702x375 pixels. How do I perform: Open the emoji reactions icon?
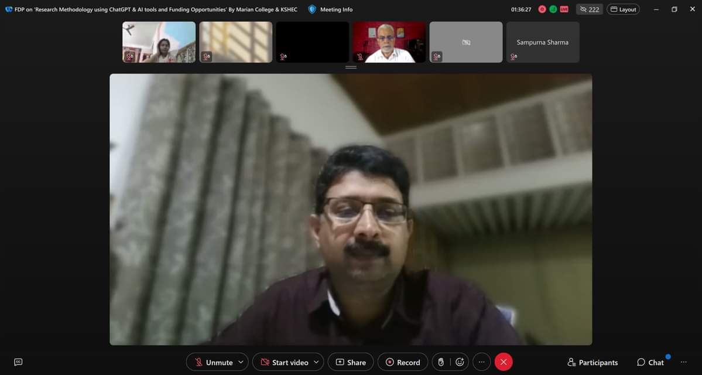(x=460, y=362)
